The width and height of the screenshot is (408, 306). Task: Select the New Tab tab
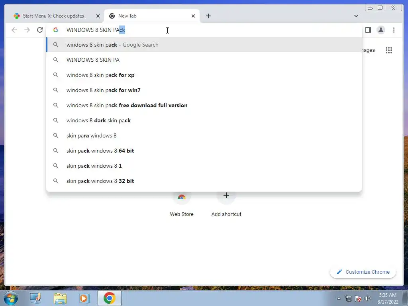(x=152, y=16)
